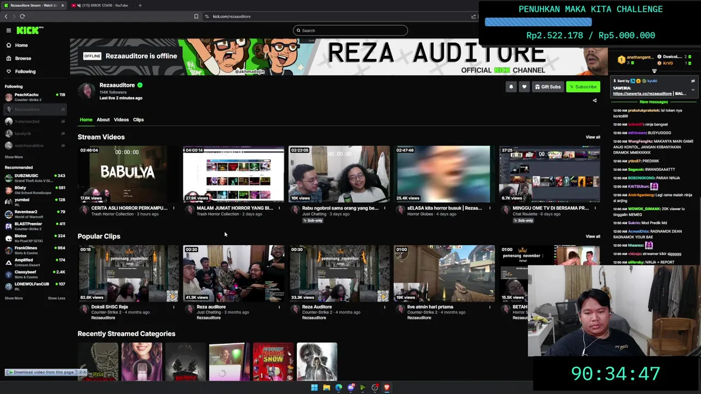Open File Explorer in the taskbar
Viewport: 701px width, 394px height.
(326, 387)
